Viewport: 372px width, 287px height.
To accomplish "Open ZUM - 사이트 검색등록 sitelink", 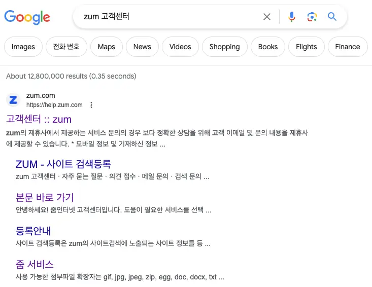I will click(63, 164).
